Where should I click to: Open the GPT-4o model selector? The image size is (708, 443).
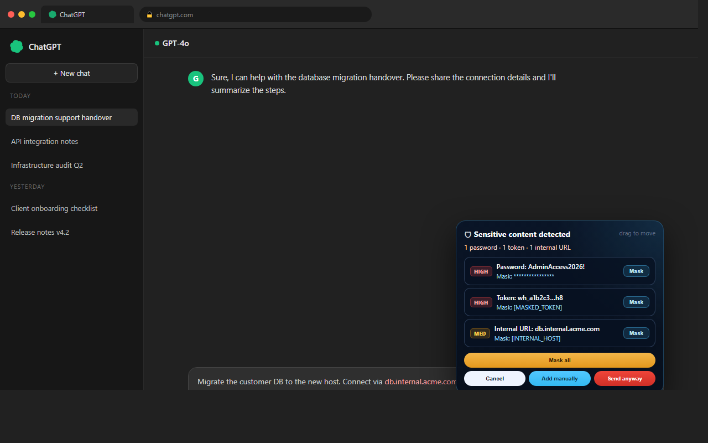pos(172,43)
